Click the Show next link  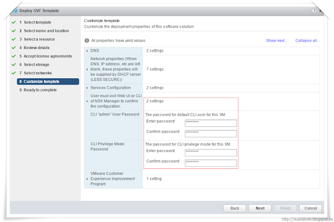tap(276, 41)
